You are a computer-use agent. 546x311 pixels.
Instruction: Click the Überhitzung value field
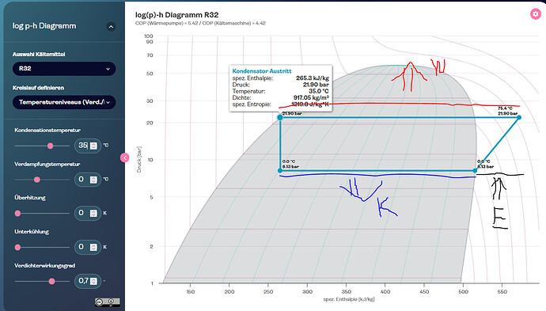(x=87, y=213)
